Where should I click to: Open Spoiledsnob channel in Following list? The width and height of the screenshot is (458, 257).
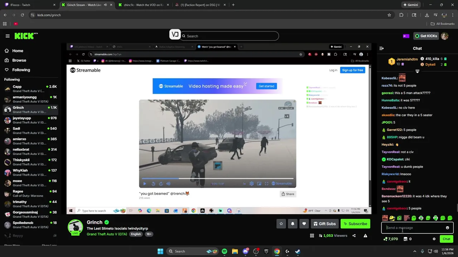(30, 225)
